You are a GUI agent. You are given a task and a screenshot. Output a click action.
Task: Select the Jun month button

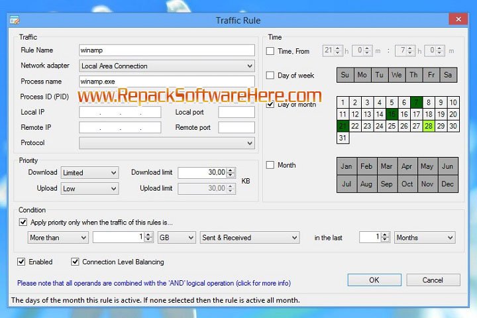click(448, 166)
